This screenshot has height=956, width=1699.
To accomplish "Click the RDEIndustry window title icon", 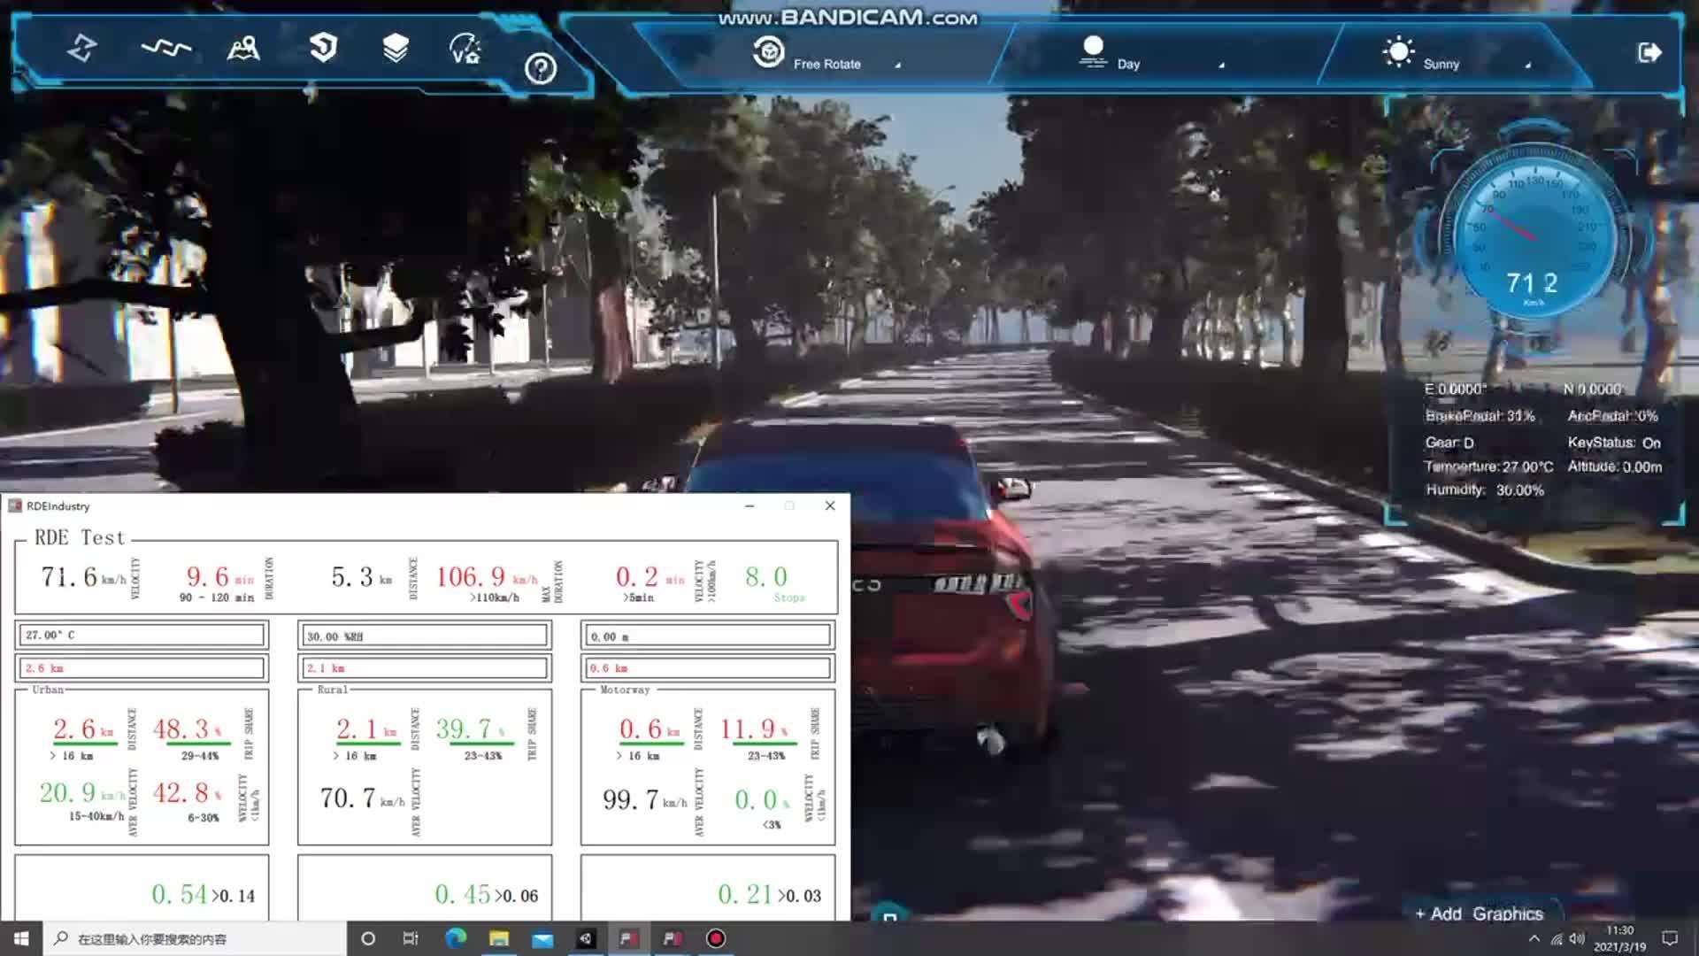I will (15, 505).
